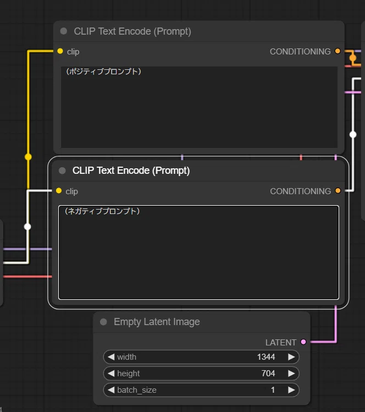The width and height of the screenshot is (365, 412).
Task: Click the pink LATENT output socket
Action: coord(303,342)
